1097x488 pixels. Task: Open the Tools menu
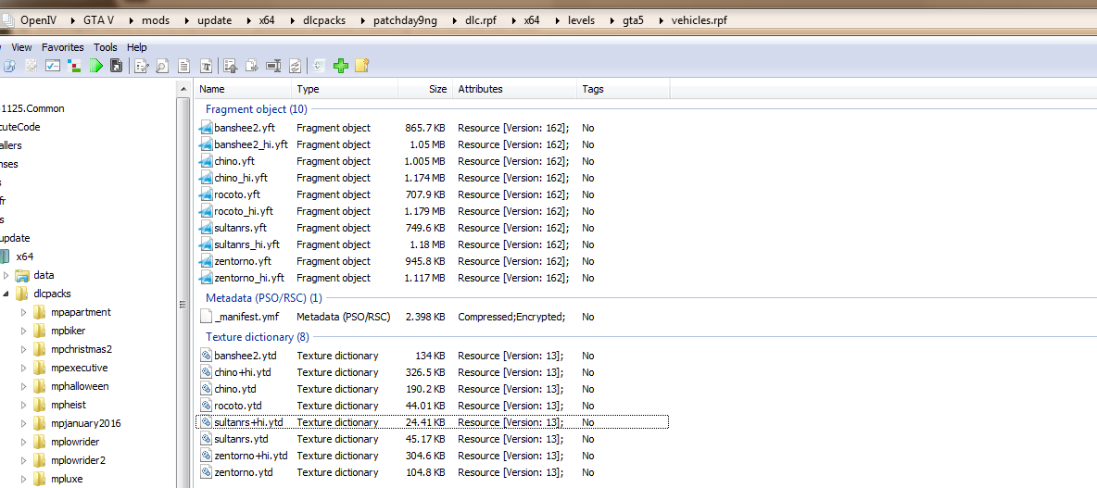(106, 47)
